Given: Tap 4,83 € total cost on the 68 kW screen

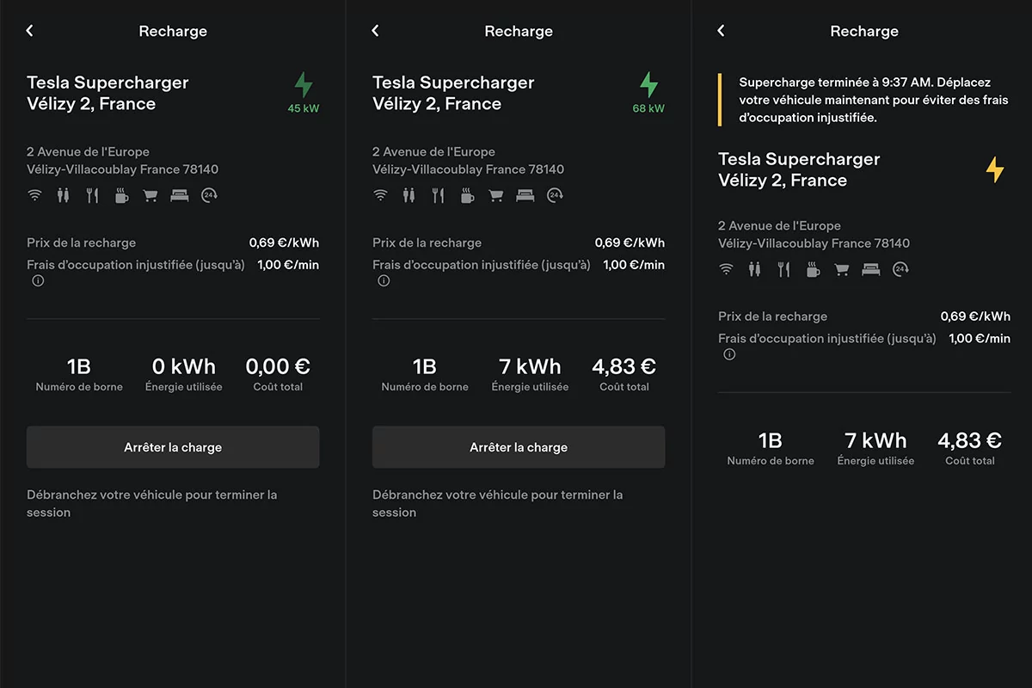Looking at the screenshot, I should (624, 366).
